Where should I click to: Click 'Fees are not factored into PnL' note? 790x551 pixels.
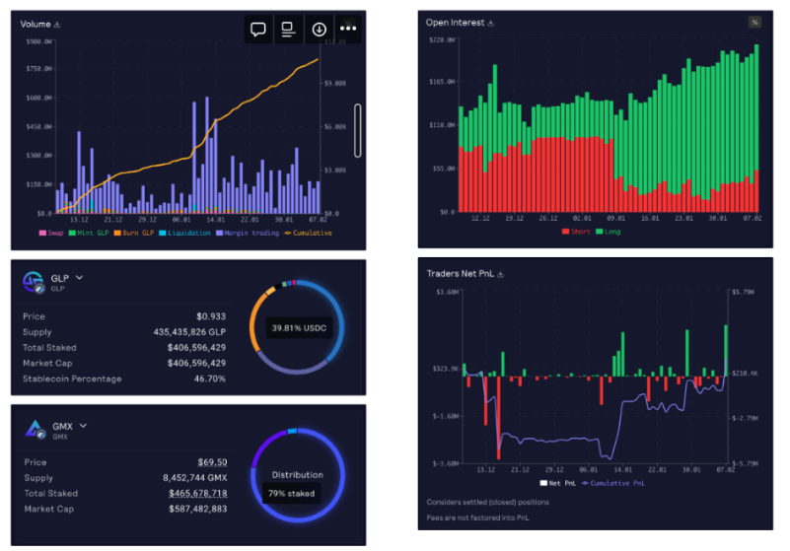click(477, 517)
